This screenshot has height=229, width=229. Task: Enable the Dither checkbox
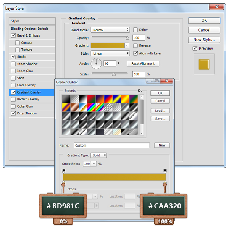[135, 30]
